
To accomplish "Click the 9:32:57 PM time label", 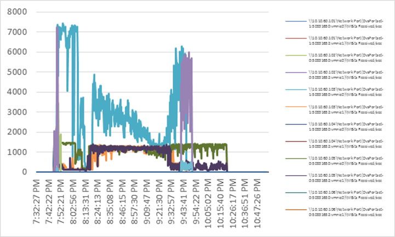I will point(171,201).
